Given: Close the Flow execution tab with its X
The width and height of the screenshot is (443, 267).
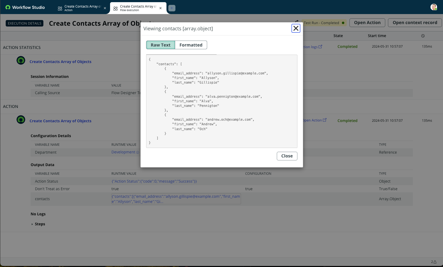Looking at the screenshot, I should point(160,8).
